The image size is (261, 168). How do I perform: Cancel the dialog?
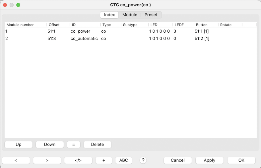(x=178, y=160)
